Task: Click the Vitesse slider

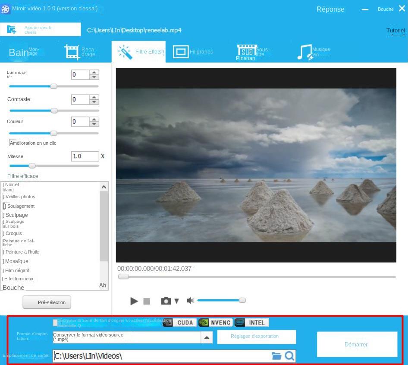Action: click(32, 165)
